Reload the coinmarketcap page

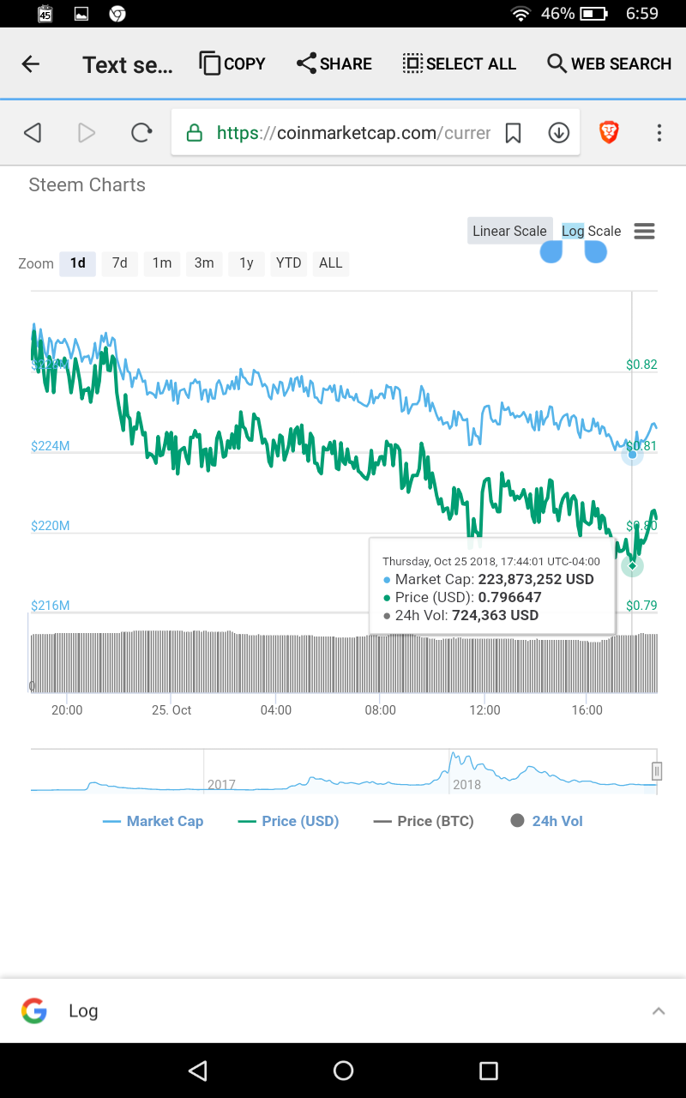click(141, 133)
